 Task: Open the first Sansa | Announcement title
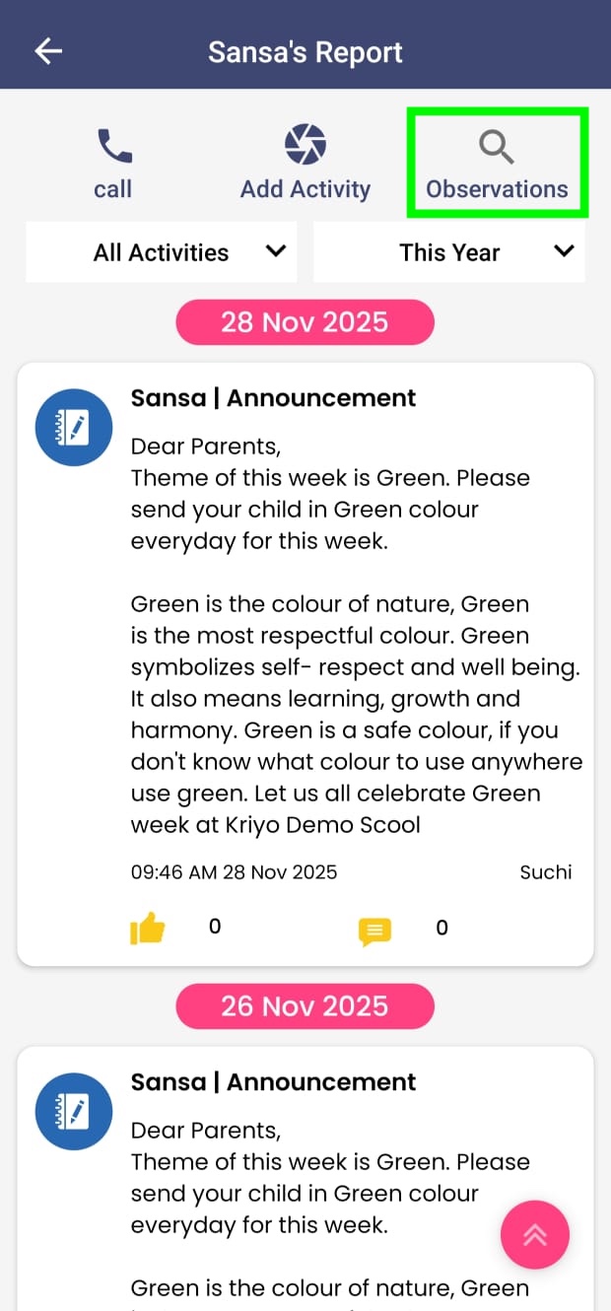click(x=273, y=398)
